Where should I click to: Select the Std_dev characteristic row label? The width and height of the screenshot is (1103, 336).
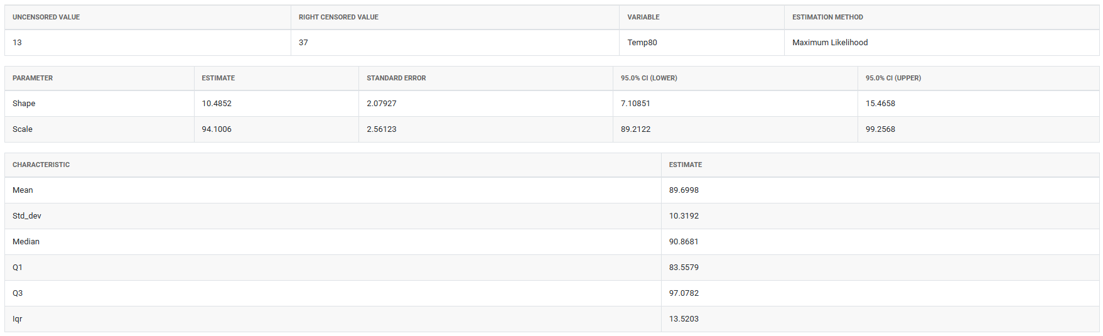[x=27, y=216]
